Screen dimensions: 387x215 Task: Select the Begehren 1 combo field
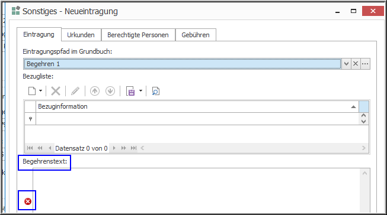[183, 64]
